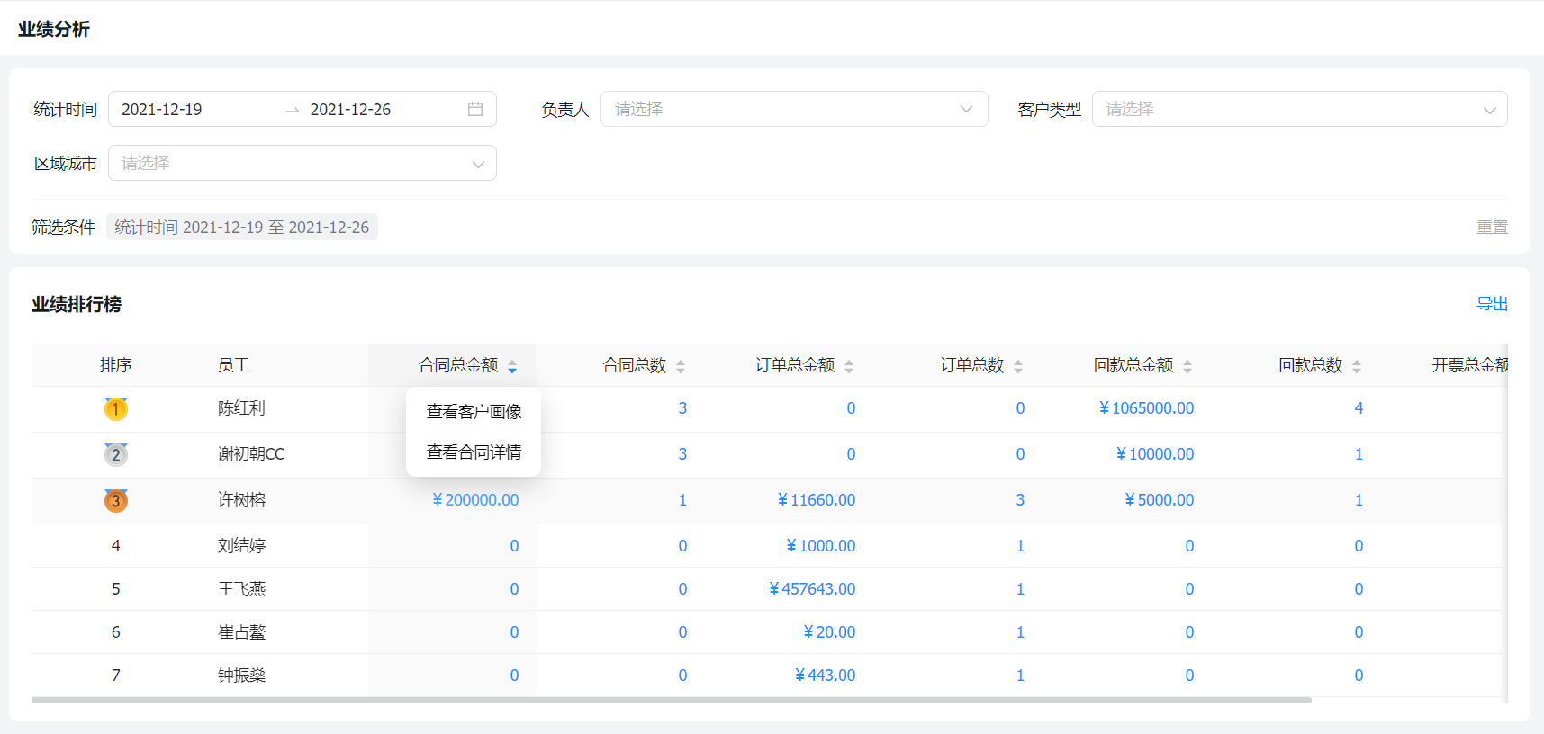Image resolution: width=1544 pixels, height=734 pixels.
Task: Open the calendar icon in date range
Action: point(475,109)
